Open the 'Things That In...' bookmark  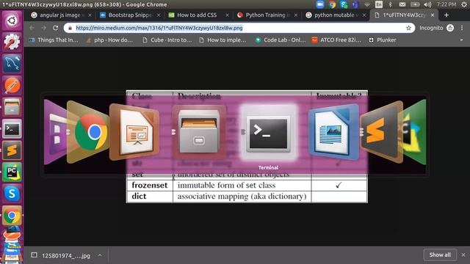pyautogui.click(x=54, y=40)
